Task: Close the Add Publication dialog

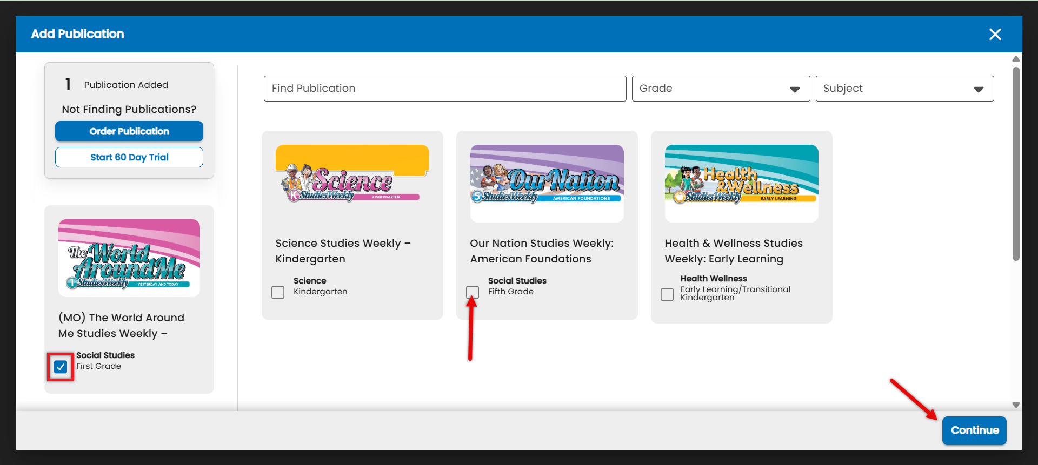Action: [x=995, y=34]
